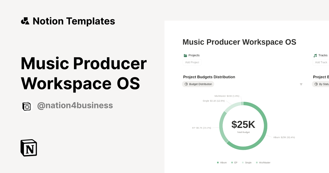
Task: Click the 'Mix/Master' legend label text
Action: pos(265,163)
